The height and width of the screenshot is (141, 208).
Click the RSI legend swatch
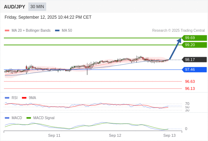click(x=7, y=98)
